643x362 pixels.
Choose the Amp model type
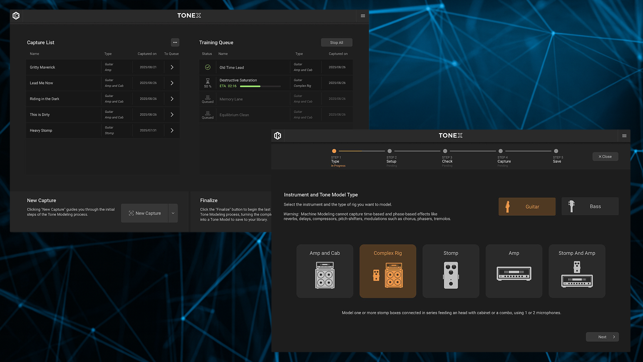click(x=514, y=271)
